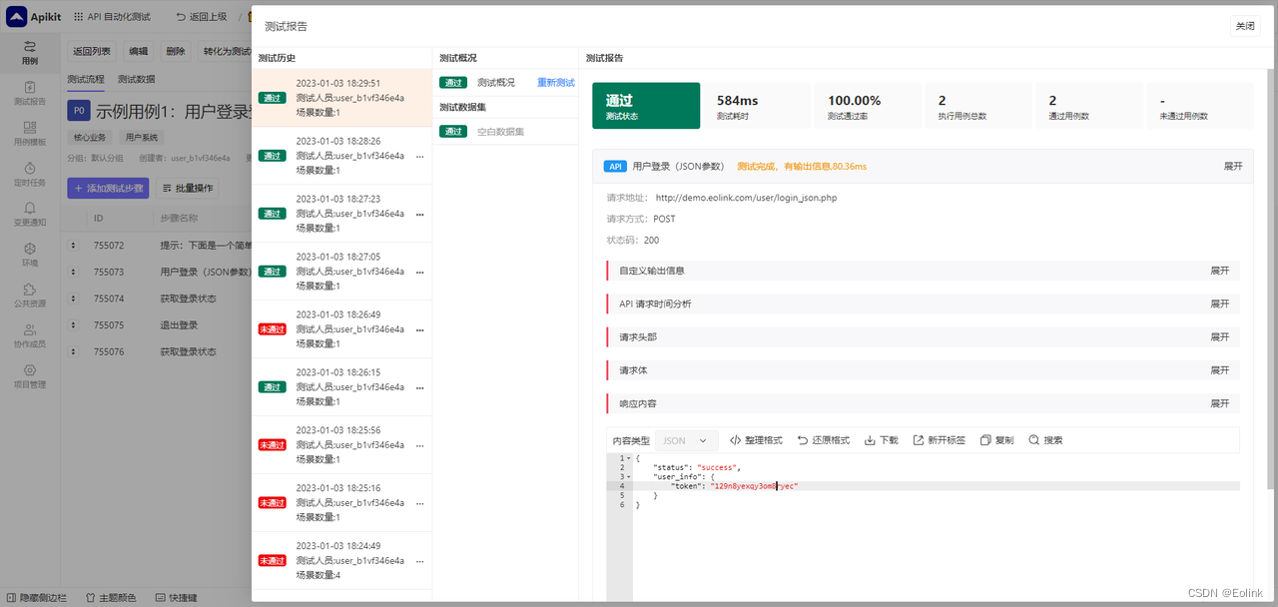Screen dimensions: 1278x607
Task: Select history entry 2023-01-03 18:24:49
Action: [x=341, y=561]
